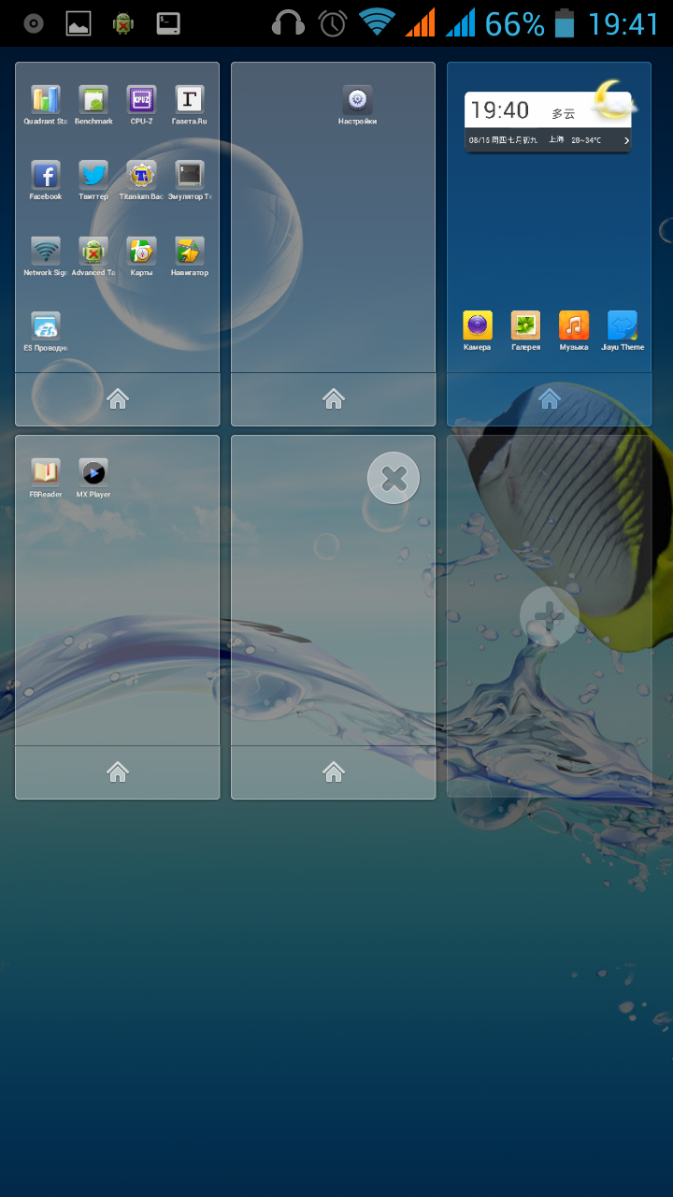
Task: Set the Facebook apps screen as home
Action: click(118, 399)
